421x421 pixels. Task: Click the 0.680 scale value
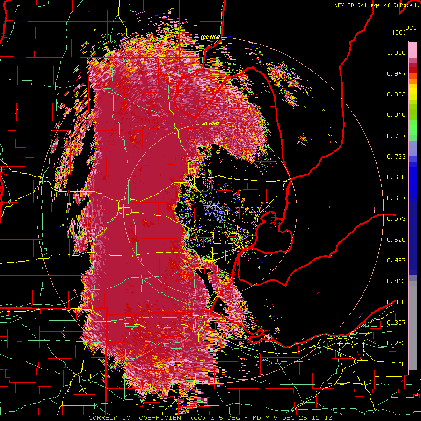click(396, 177)
